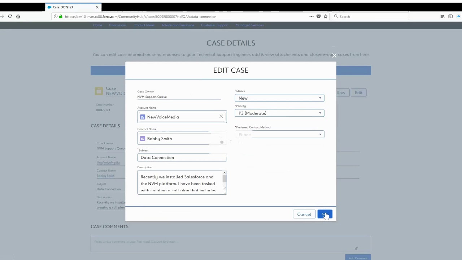This screenshot has height=260, width=462.
Task: Click the account icon beside NewVoiceMedia
Action: [143, 117]
